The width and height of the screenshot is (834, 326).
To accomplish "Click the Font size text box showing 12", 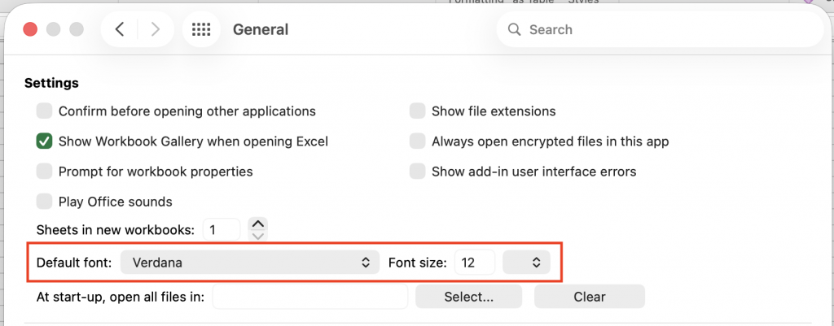I will [x=475, y=263].
